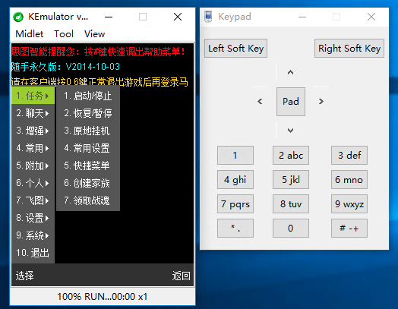The image size is (398, 309).
Task: Click the Keypad window phone icon
Action: [208, 17]
